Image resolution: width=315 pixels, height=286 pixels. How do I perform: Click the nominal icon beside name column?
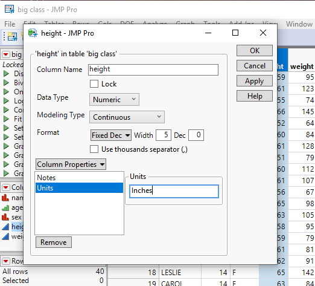coord(5,198)
